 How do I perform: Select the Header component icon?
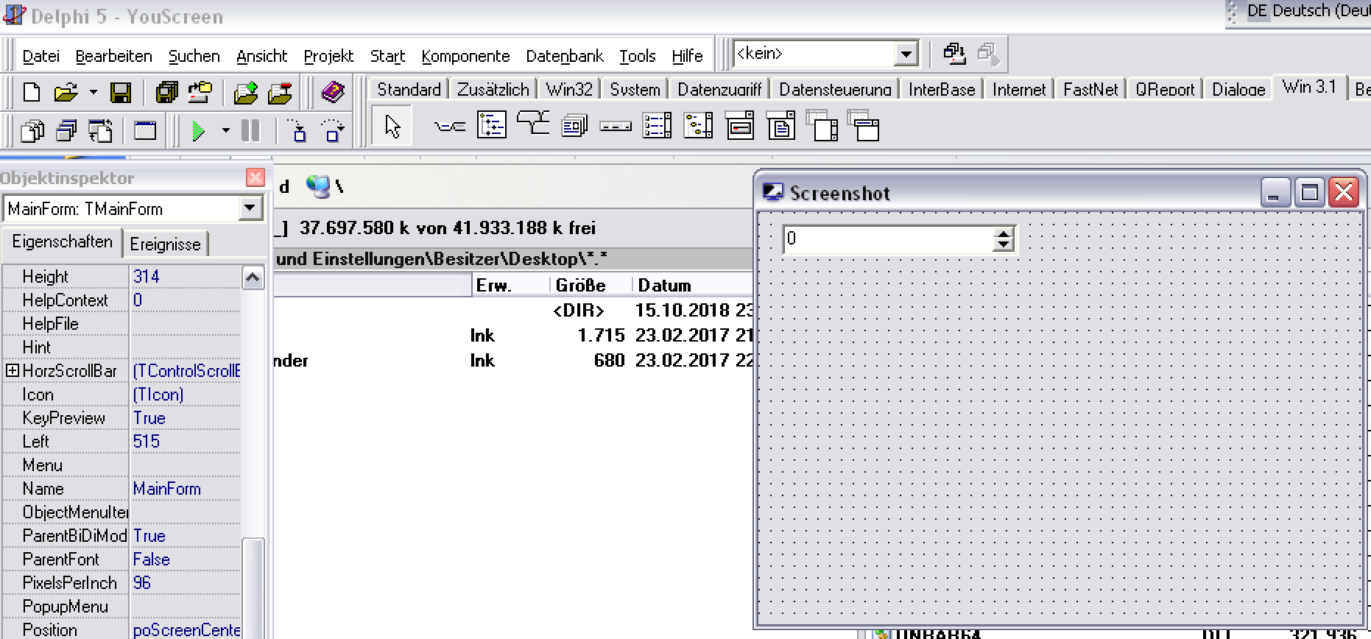[616, 127]
